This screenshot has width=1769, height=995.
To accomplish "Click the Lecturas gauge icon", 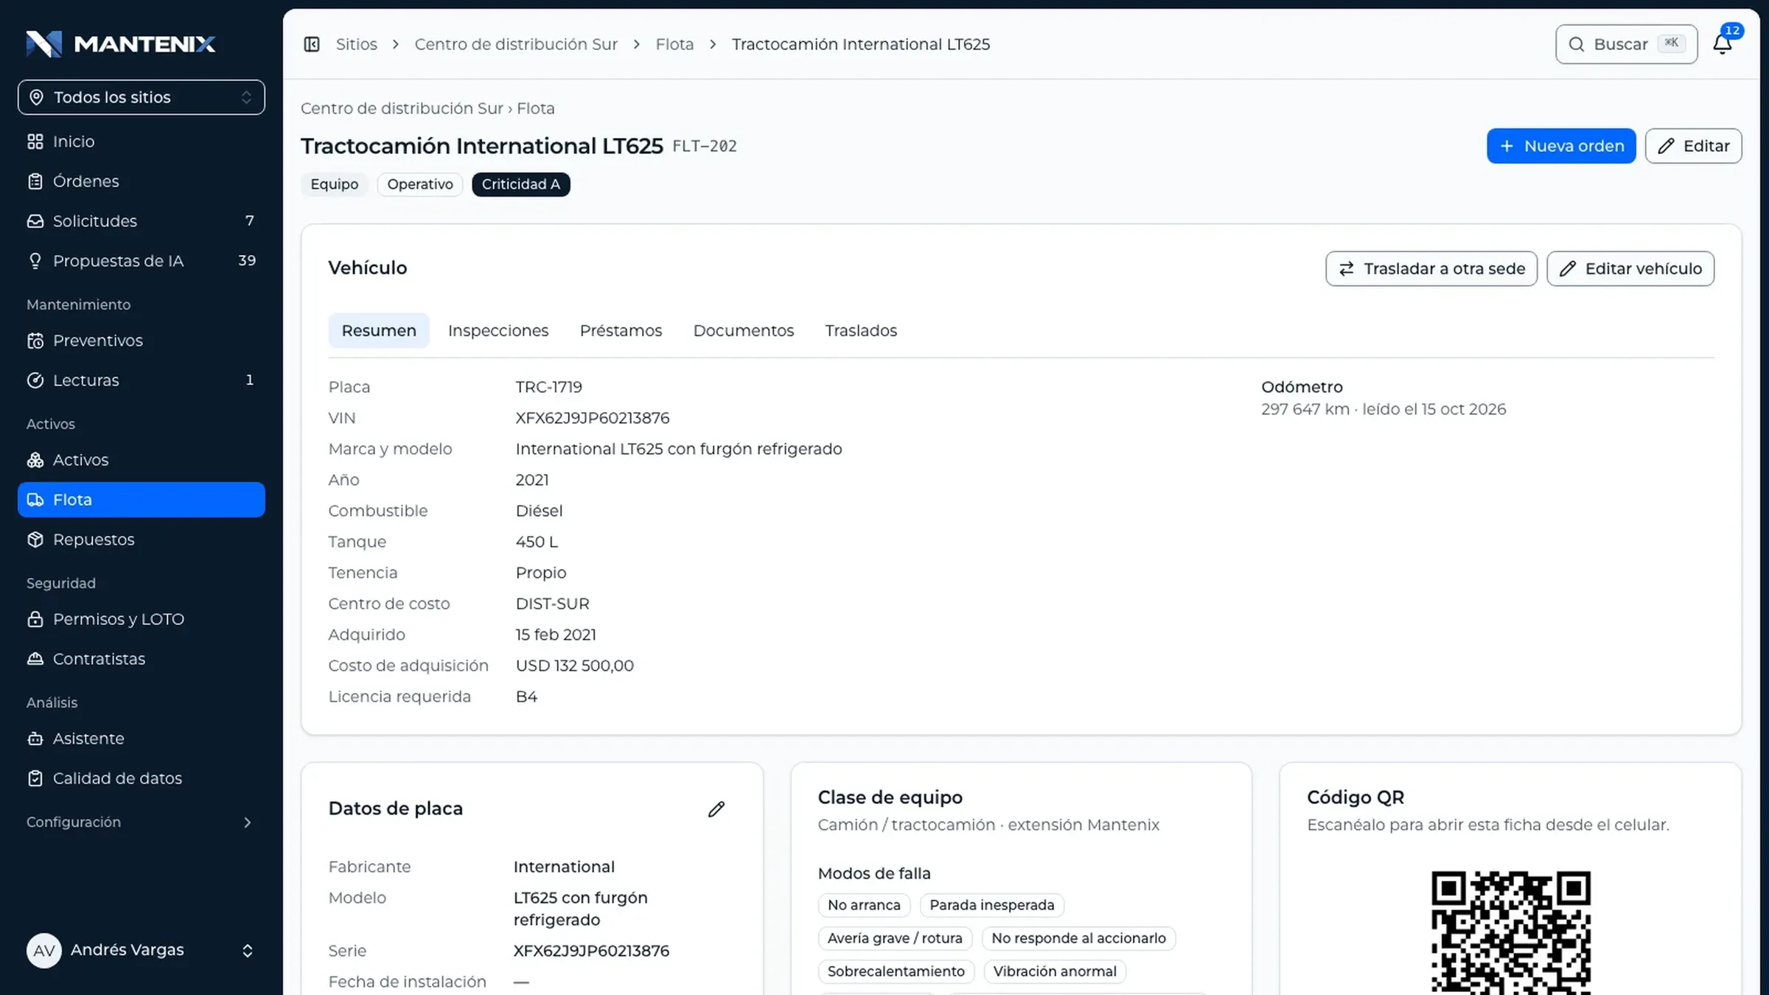I will click(35, 380).
